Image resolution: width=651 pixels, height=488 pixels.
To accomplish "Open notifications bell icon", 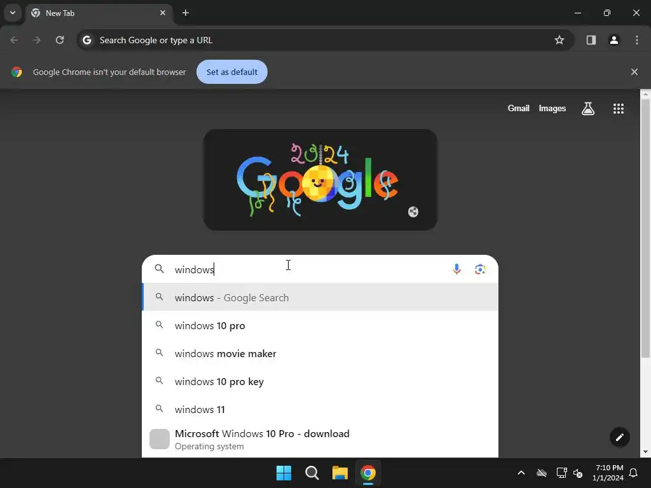I will tap(634, 473).
